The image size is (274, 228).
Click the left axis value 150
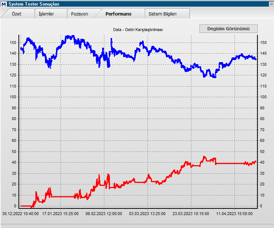coord(13,42)
